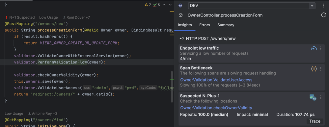329x127 pixels.
Task: Open the DEV environment dropdown
Action: [312, 6]
